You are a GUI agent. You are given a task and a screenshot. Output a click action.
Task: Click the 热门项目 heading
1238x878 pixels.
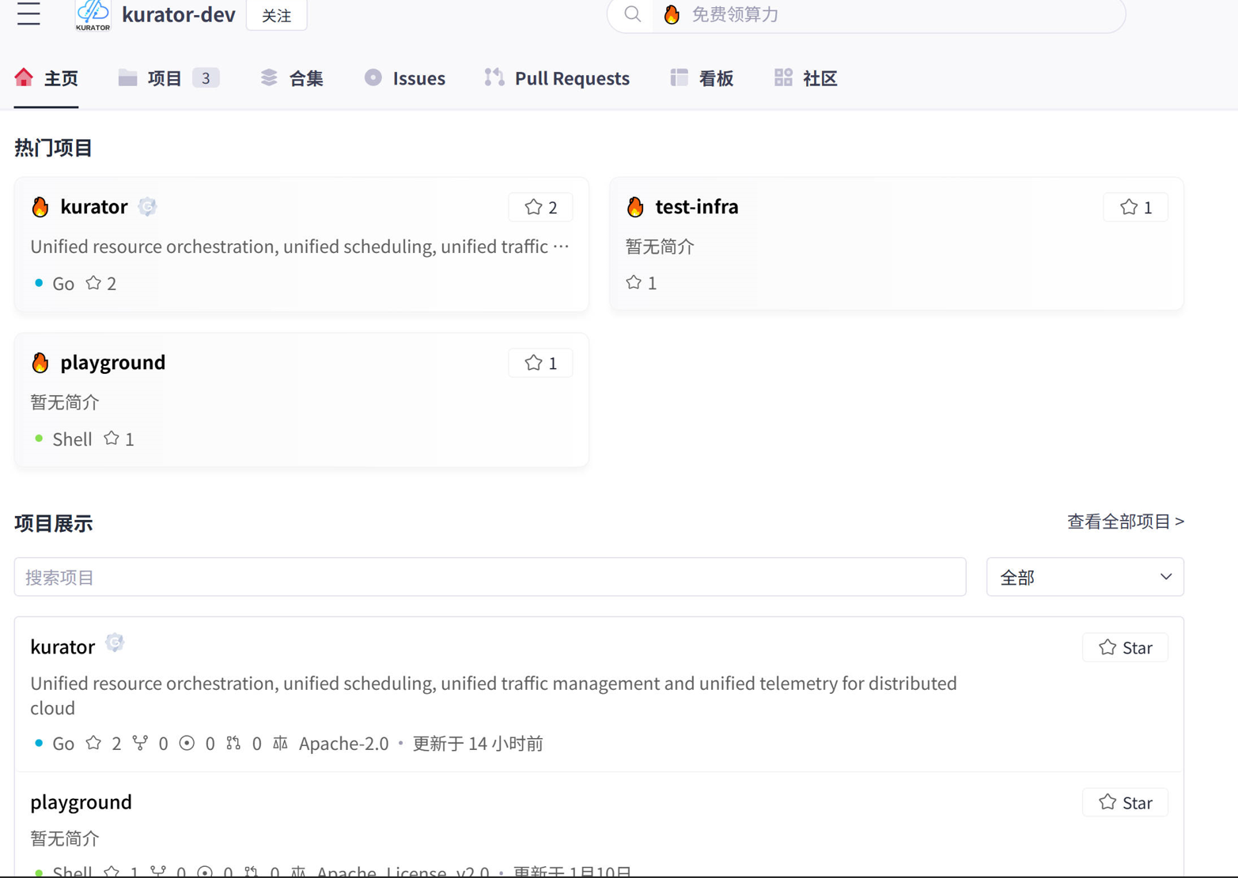[53, 148]
